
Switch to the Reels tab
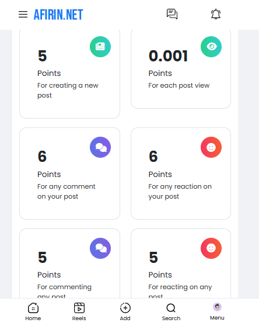coord(79,311)
